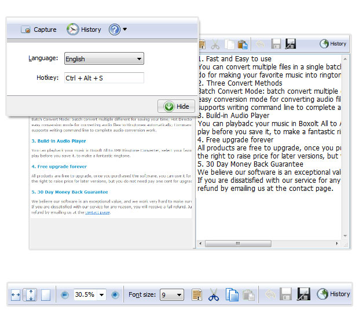Click the black floppy save-as icon on the strip
Screen dimensions: 359x317
(303, 294)
